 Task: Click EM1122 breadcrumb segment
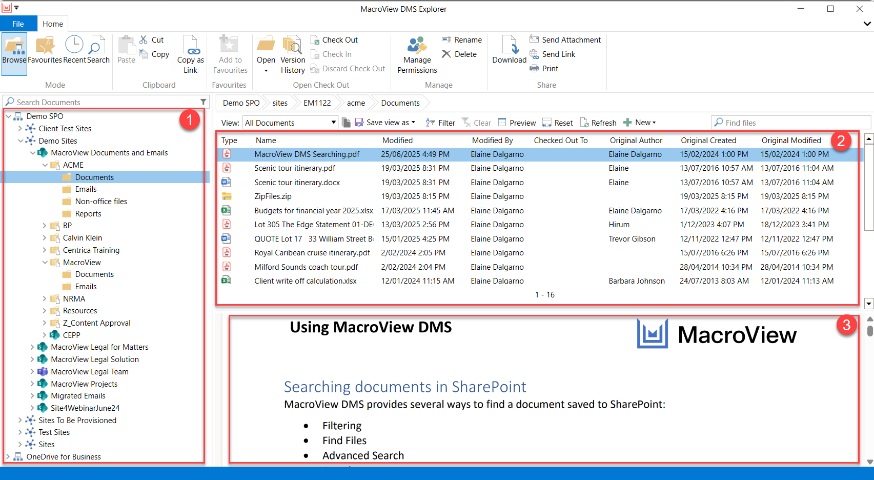[317, 103]
